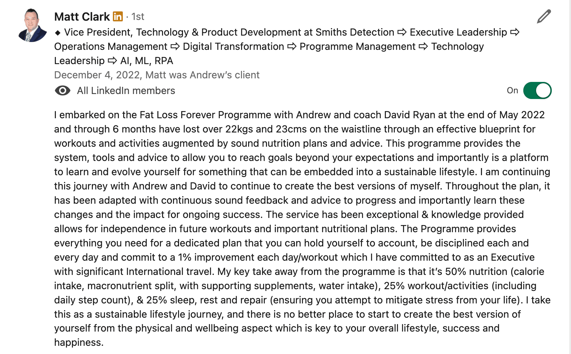The height and width of the screenshot is (354, 571).
Task: Click the arrow icon before Programme Management
Action: tap(292, 47)
